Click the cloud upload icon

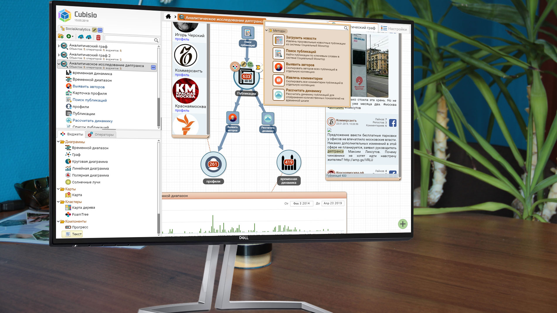(x=81, y=37)
